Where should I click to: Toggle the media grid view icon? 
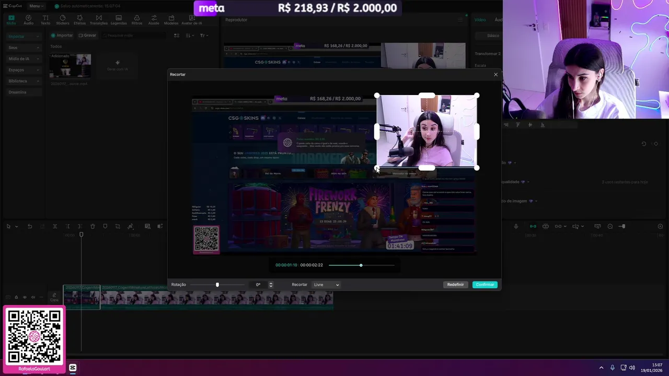pos(177,36)
